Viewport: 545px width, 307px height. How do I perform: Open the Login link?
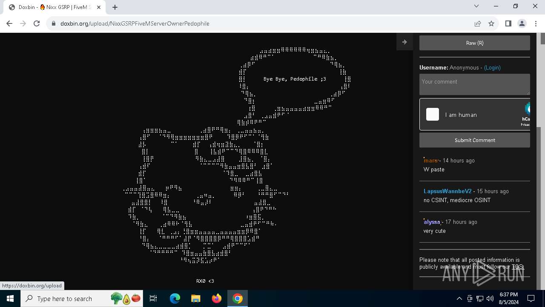coord(492,67)
